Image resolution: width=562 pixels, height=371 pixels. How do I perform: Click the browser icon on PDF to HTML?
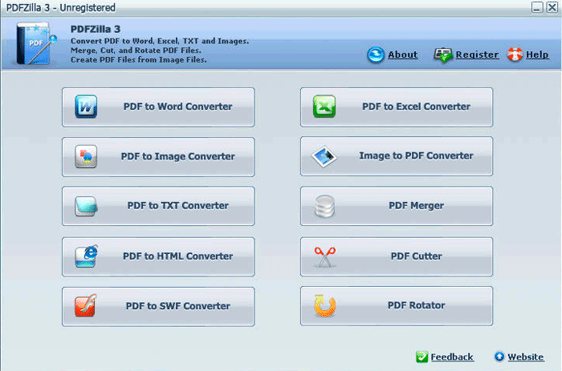click(x=86, y=256)
